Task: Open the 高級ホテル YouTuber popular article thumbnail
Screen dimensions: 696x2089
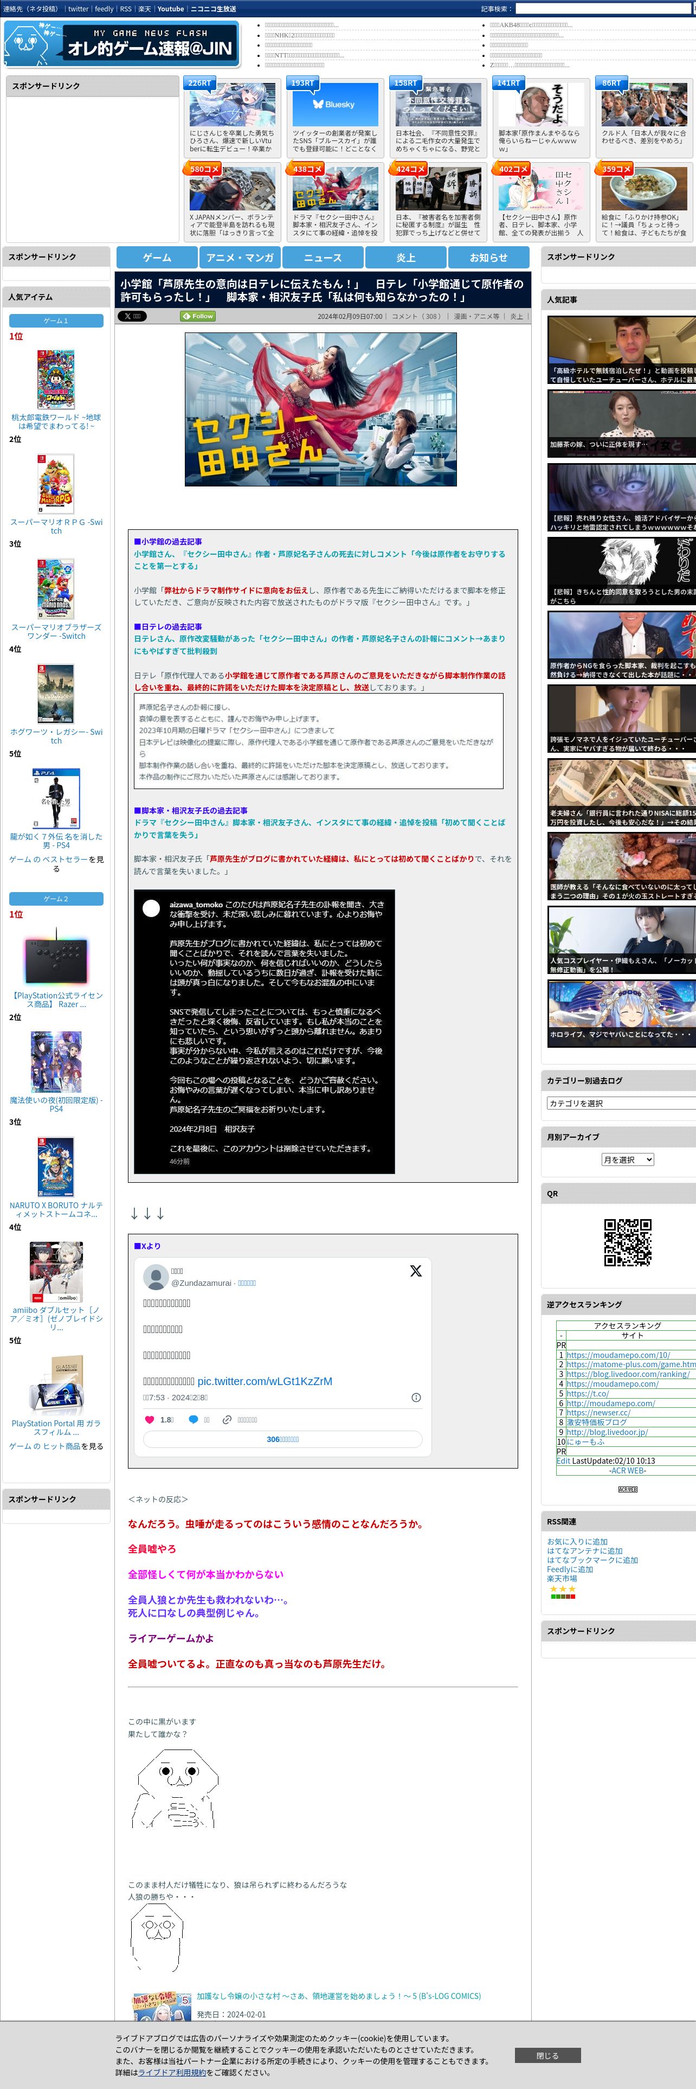Action: (621, 350)
